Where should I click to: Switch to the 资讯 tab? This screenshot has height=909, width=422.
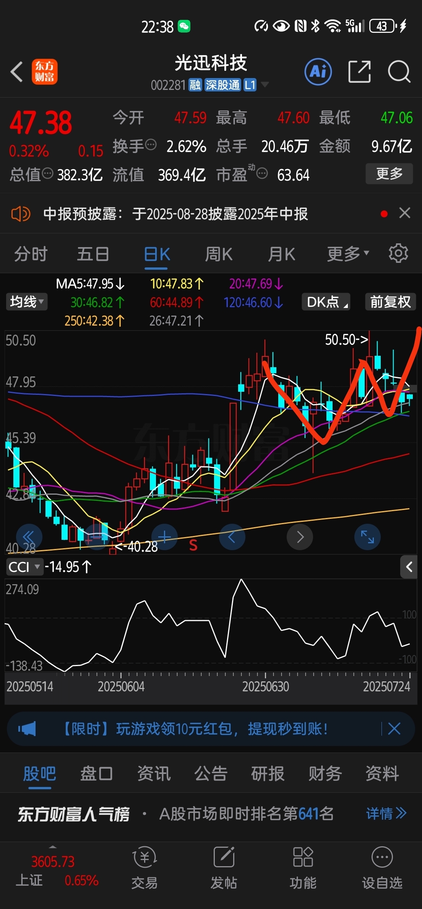point(154,774)
